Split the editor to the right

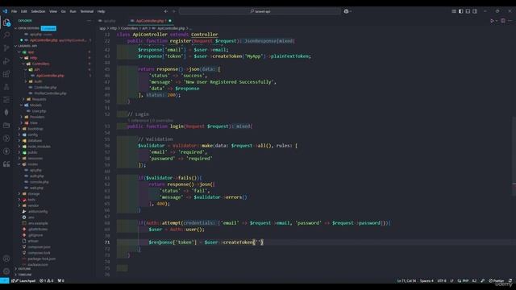[503, 21]
